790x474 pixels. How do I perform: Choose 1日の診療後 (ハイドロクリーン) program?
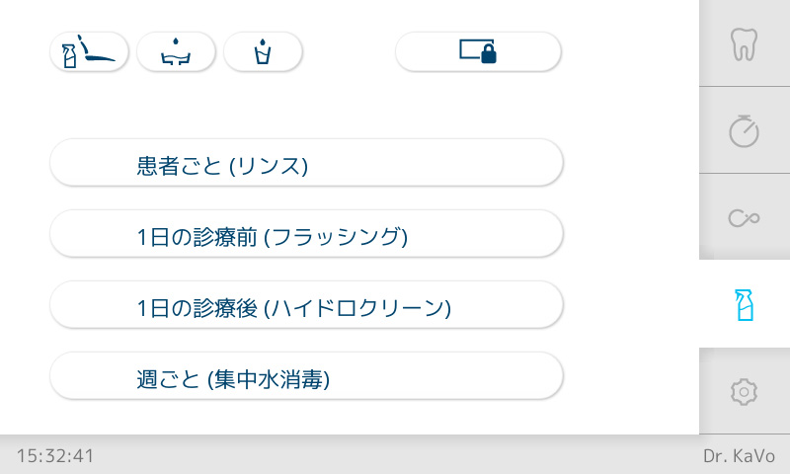coord(306,304)
